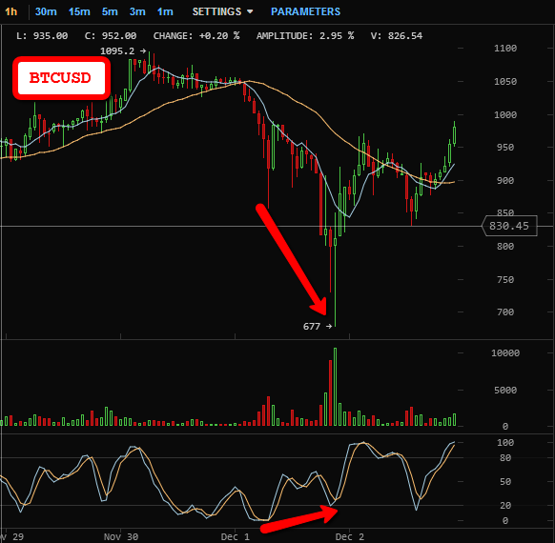Viewport: 555px width, 543px height.
Task: Click the 80 oscillator level label
Action: point(505,458)
